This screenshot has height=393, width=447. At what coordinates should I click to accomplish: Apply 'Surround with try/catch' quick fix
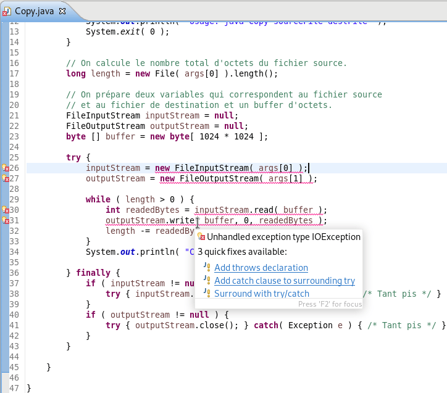coord(262,294)
